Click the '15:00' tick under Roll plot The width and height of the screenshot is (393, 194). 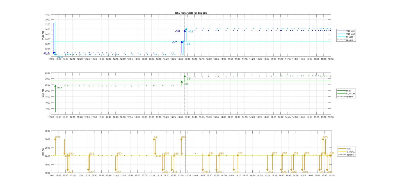coord(310,176)
